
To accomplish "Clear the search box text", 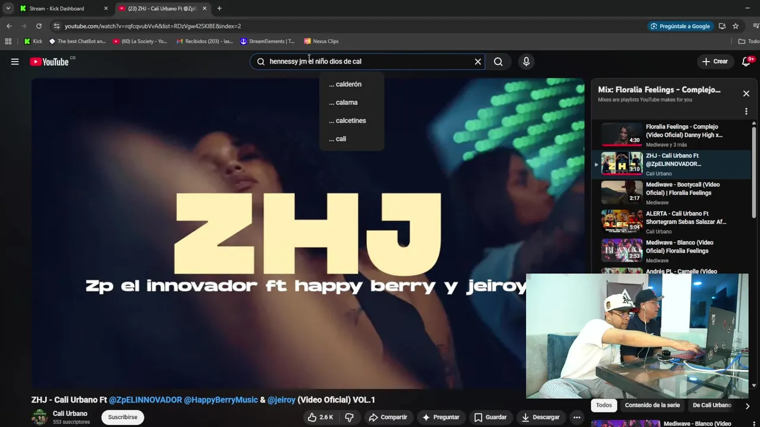I will [x=477, y=62].
